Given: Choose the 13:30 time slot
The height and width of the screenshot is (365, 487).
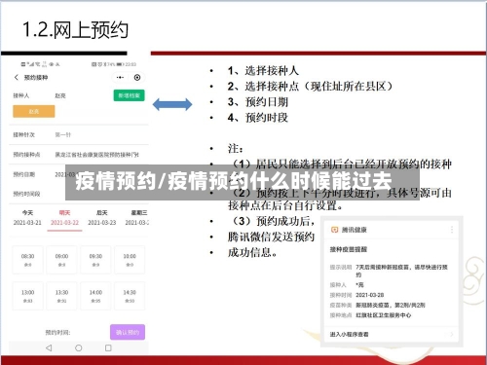Looking at the screenshot, I should [x=61, y=296].
